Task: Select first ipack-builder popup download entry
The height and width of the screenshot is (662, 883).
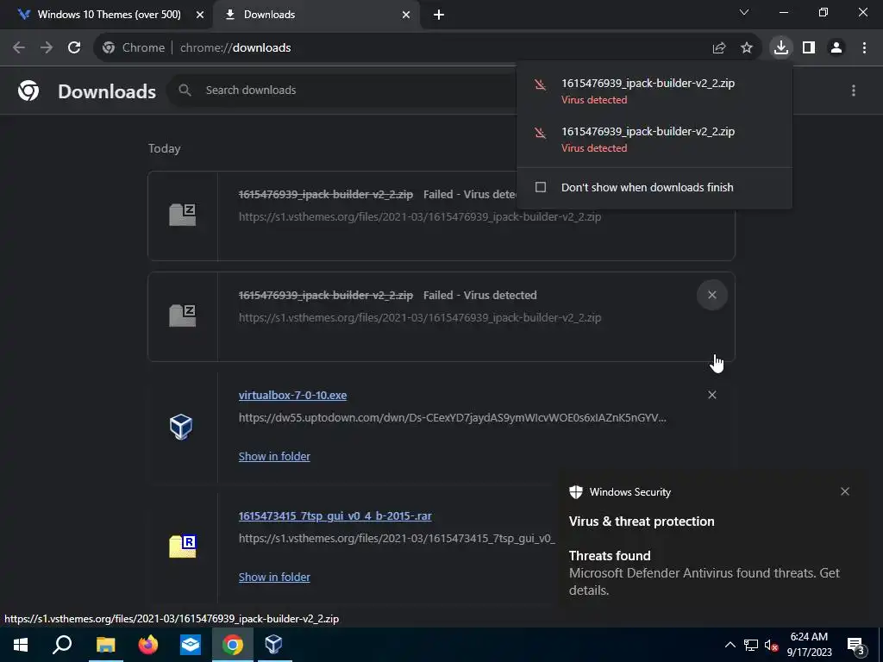Action: click(654, 91)
